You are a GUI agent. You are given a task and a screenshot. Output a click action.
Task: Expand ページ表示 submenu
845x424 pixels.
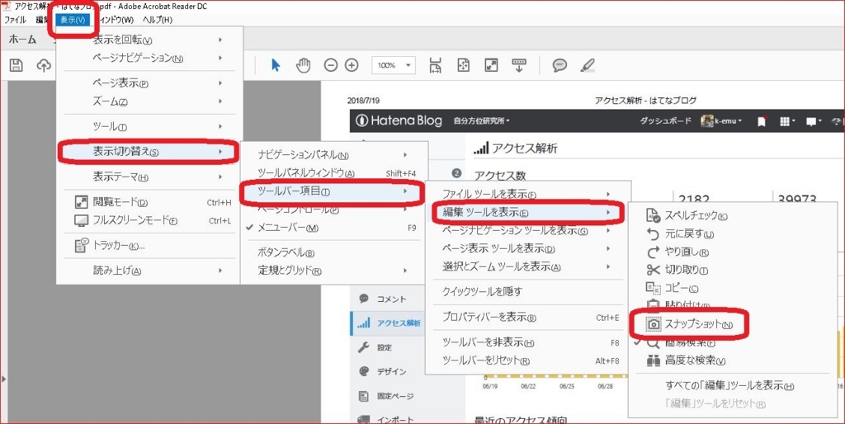[x=149, y=83]
